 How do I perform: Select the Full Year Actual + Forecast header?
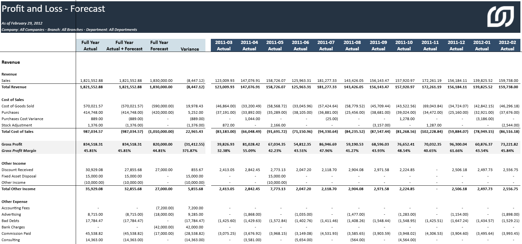point(124,46)
